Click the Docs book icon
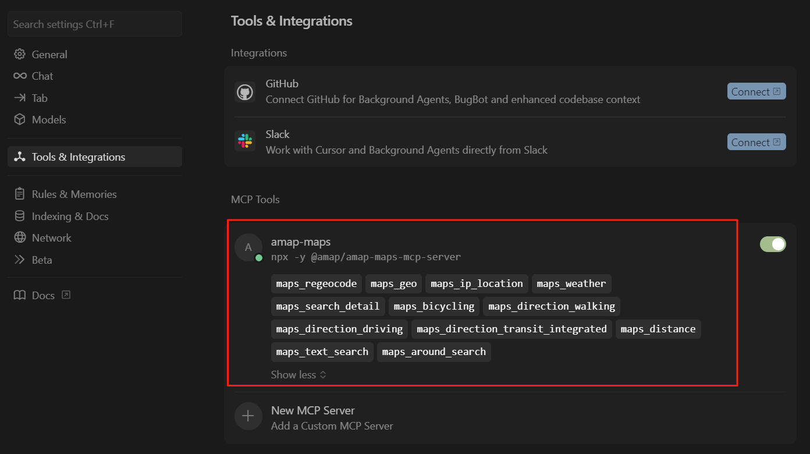 [x=20, y=295]
